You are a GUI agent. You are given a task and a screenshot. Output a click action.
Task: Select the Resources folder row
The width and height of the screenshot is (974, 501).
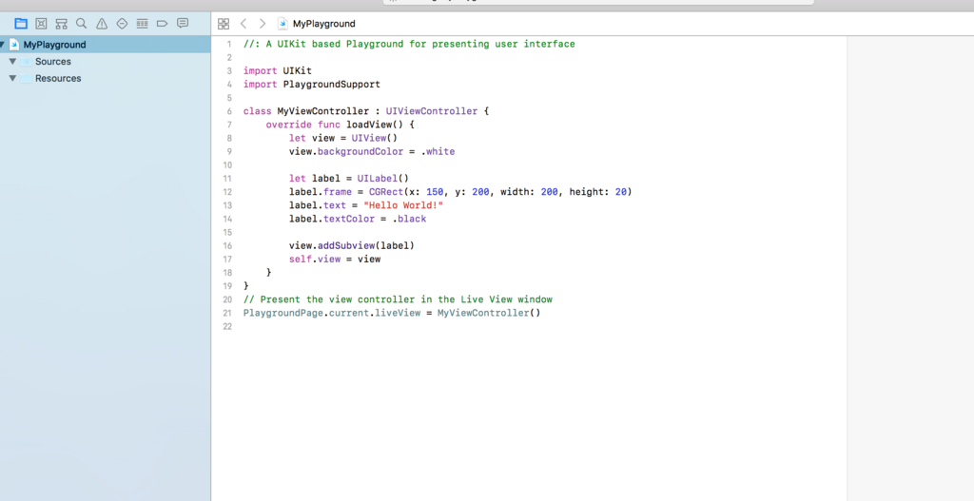pyautogui.click(x=105, y=78)
